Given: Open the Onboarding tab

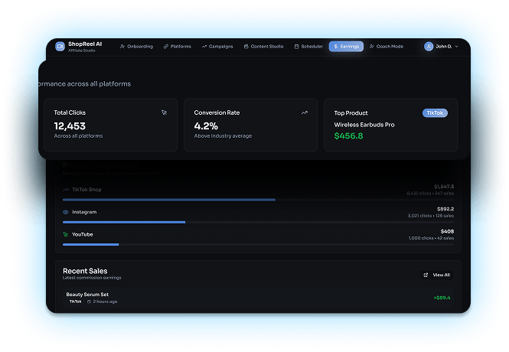Looking at the screenshot, I should tap(136, 47).
